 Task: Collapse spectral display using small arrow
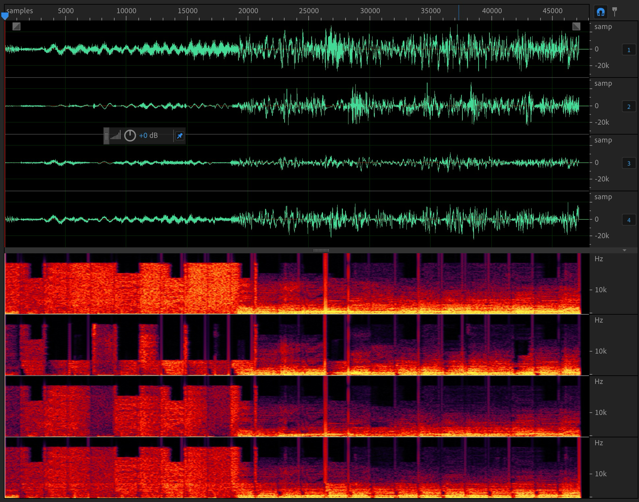[x=624, y=251]
